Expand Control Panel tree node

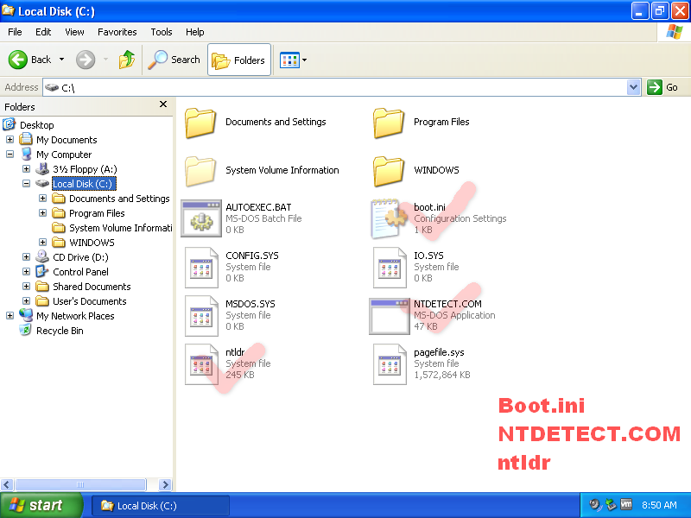pyautogui.click(x=26, y=272)
